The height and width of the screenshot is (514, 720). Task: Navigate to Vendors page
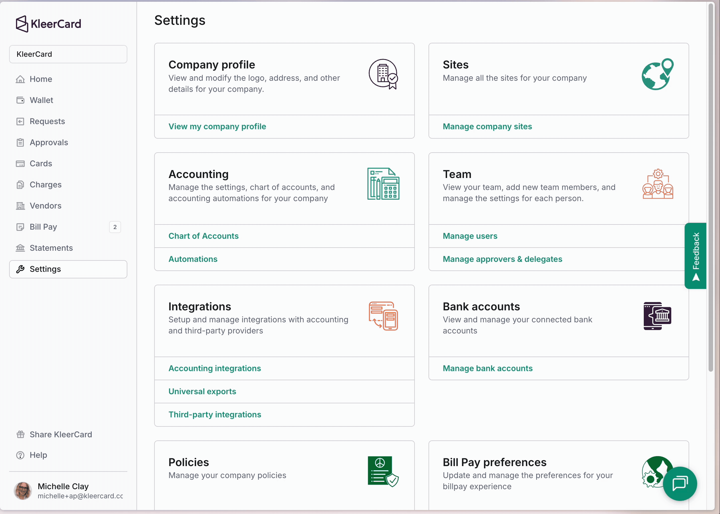(x=45, y=206)
